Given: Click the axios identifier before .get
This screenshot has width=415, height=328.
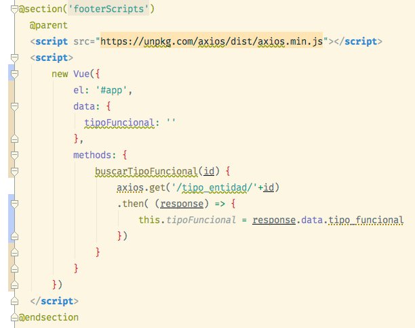Looking at the screenshot, I should click(x=130, y=187).
